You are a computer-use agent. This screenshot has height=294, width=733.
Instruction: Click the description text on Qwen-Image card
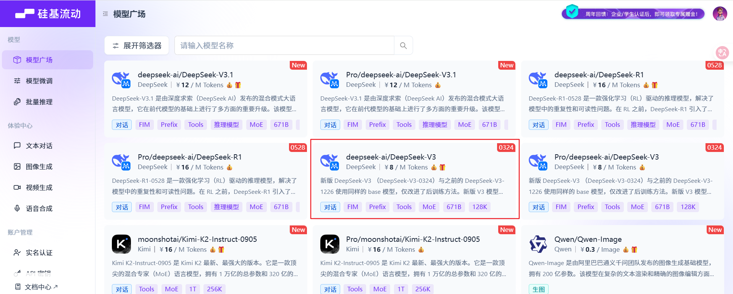tap(621, 268)
